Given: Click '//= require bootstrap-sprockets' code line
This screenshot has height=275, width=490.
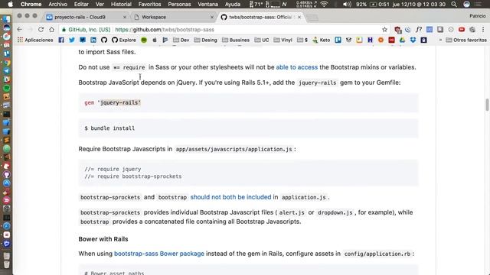Looking at the screenshot, I should tap(132, 176).
